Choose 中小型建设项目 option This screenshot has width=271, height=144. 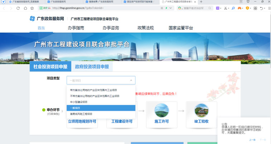coord(101,102)
